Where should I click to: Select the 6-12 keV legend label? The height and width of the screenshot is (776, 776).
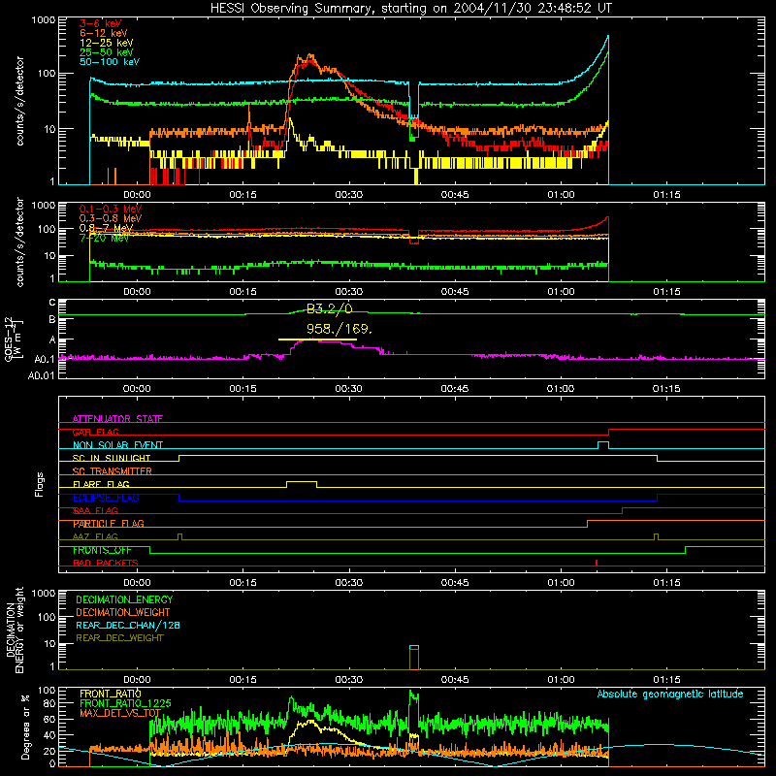104,33
